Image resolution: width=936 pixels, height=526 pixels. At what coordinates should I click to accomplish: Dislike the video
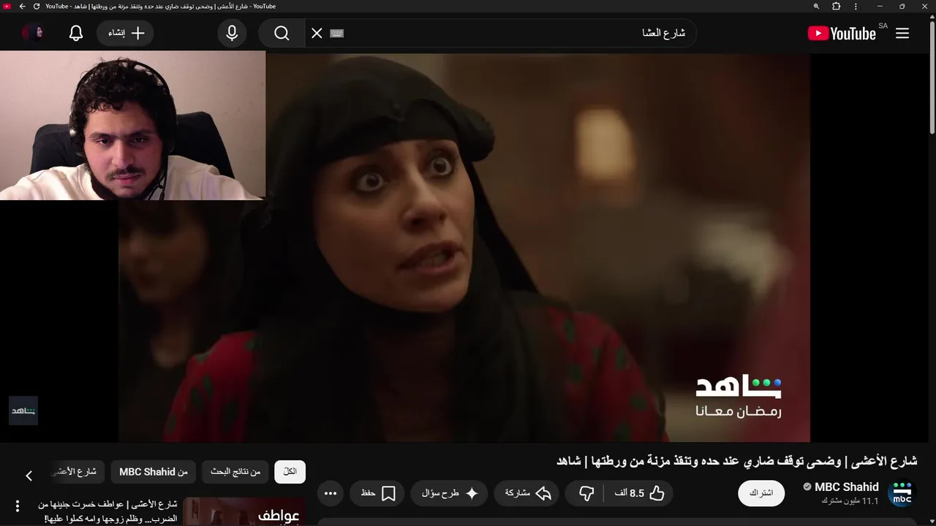[x=586, y=493]
